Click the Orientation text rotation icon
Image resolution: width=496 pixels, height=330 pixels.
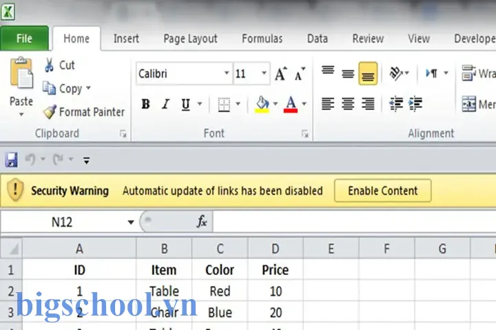(x=395, y=74)
